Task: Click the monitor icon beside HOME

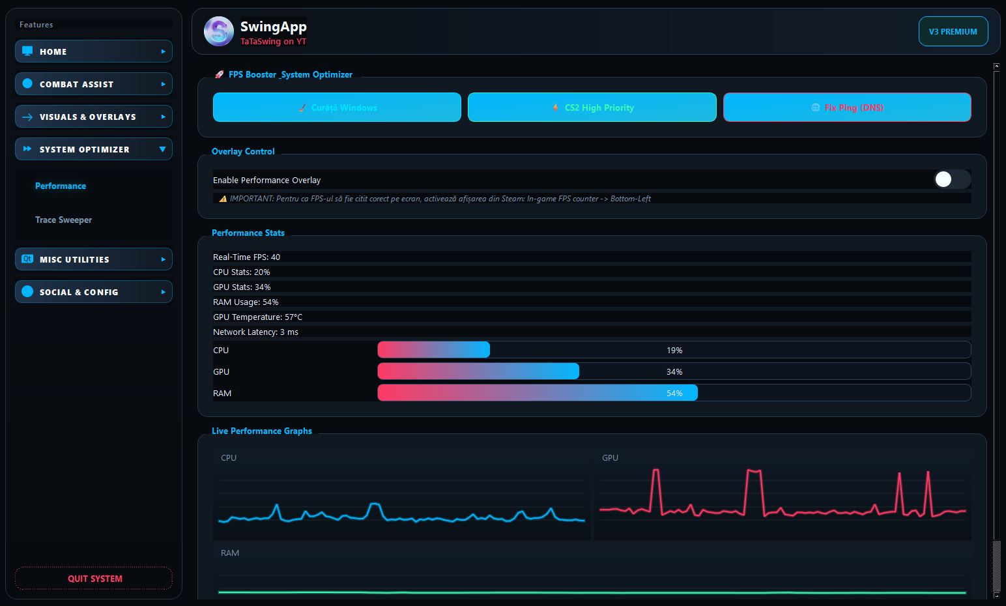Action: click(x=27, y=51)
